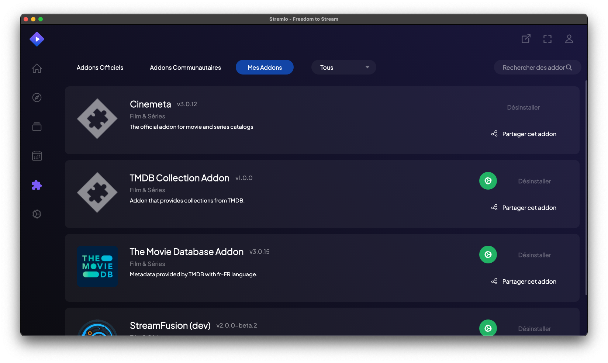
Task: Click the share icon for TMDB Collection Addon
Action: click(494, 207)
